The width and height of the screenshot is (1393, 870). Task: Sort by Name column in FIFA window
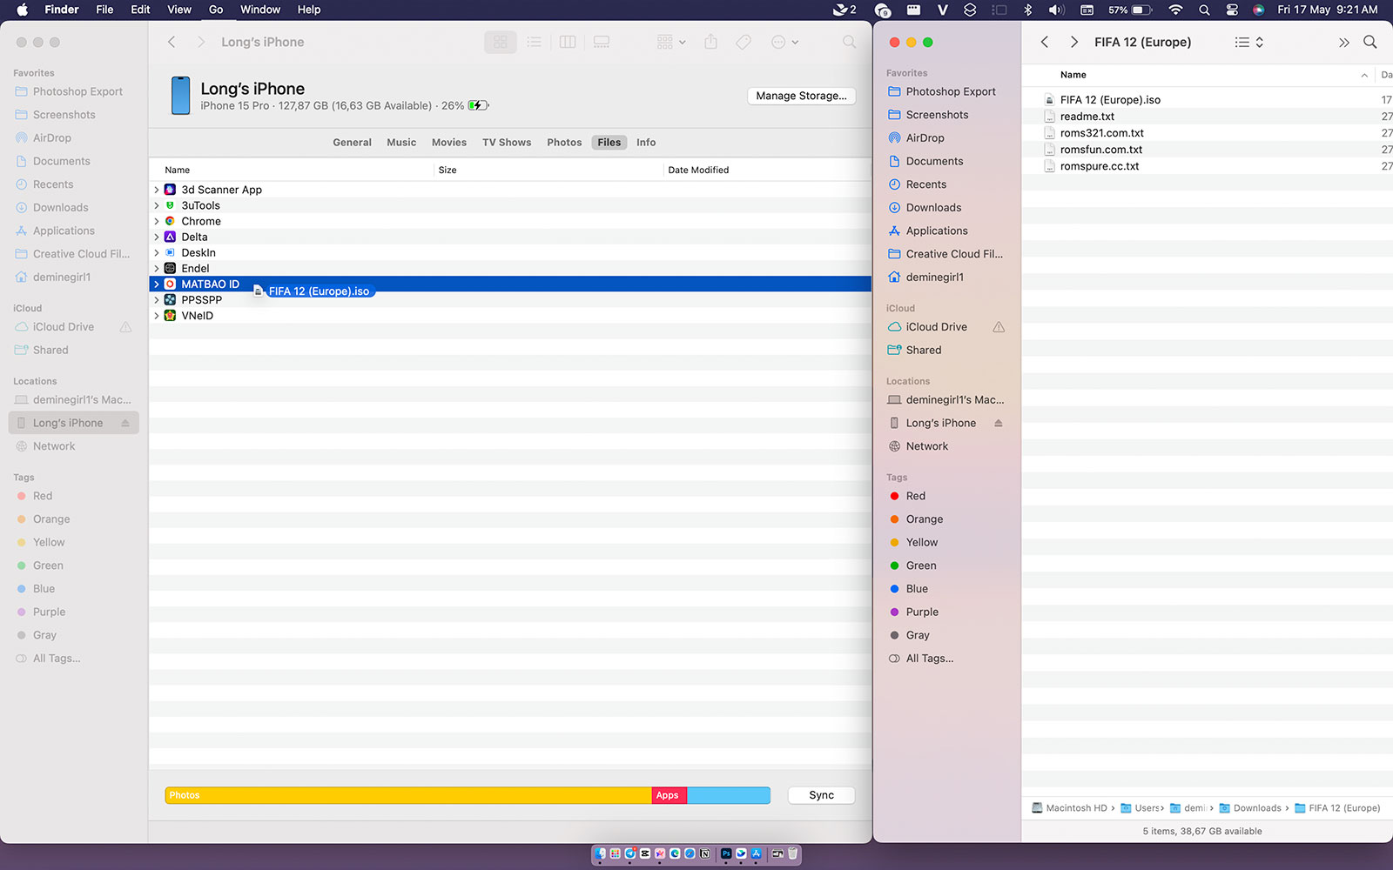tap(1073, 75)
